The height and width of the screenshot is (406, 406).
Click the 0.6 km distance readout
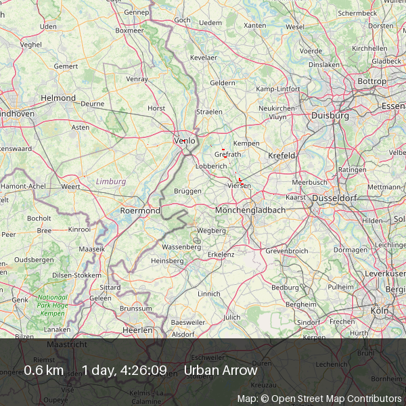pyautogui.click(x=44, y=370)
